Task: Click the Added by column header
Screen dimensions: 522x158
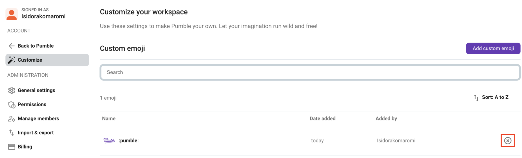Action: pos(386,118)
